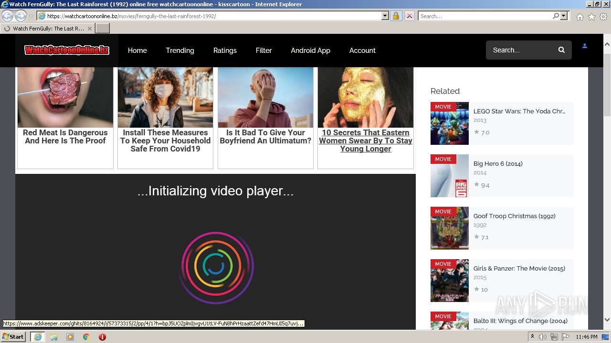Image resolution: width=611 pixels, height=343 pixels.
Task: Click the browser Back arrow button
Action: click(x=8, y=16)
